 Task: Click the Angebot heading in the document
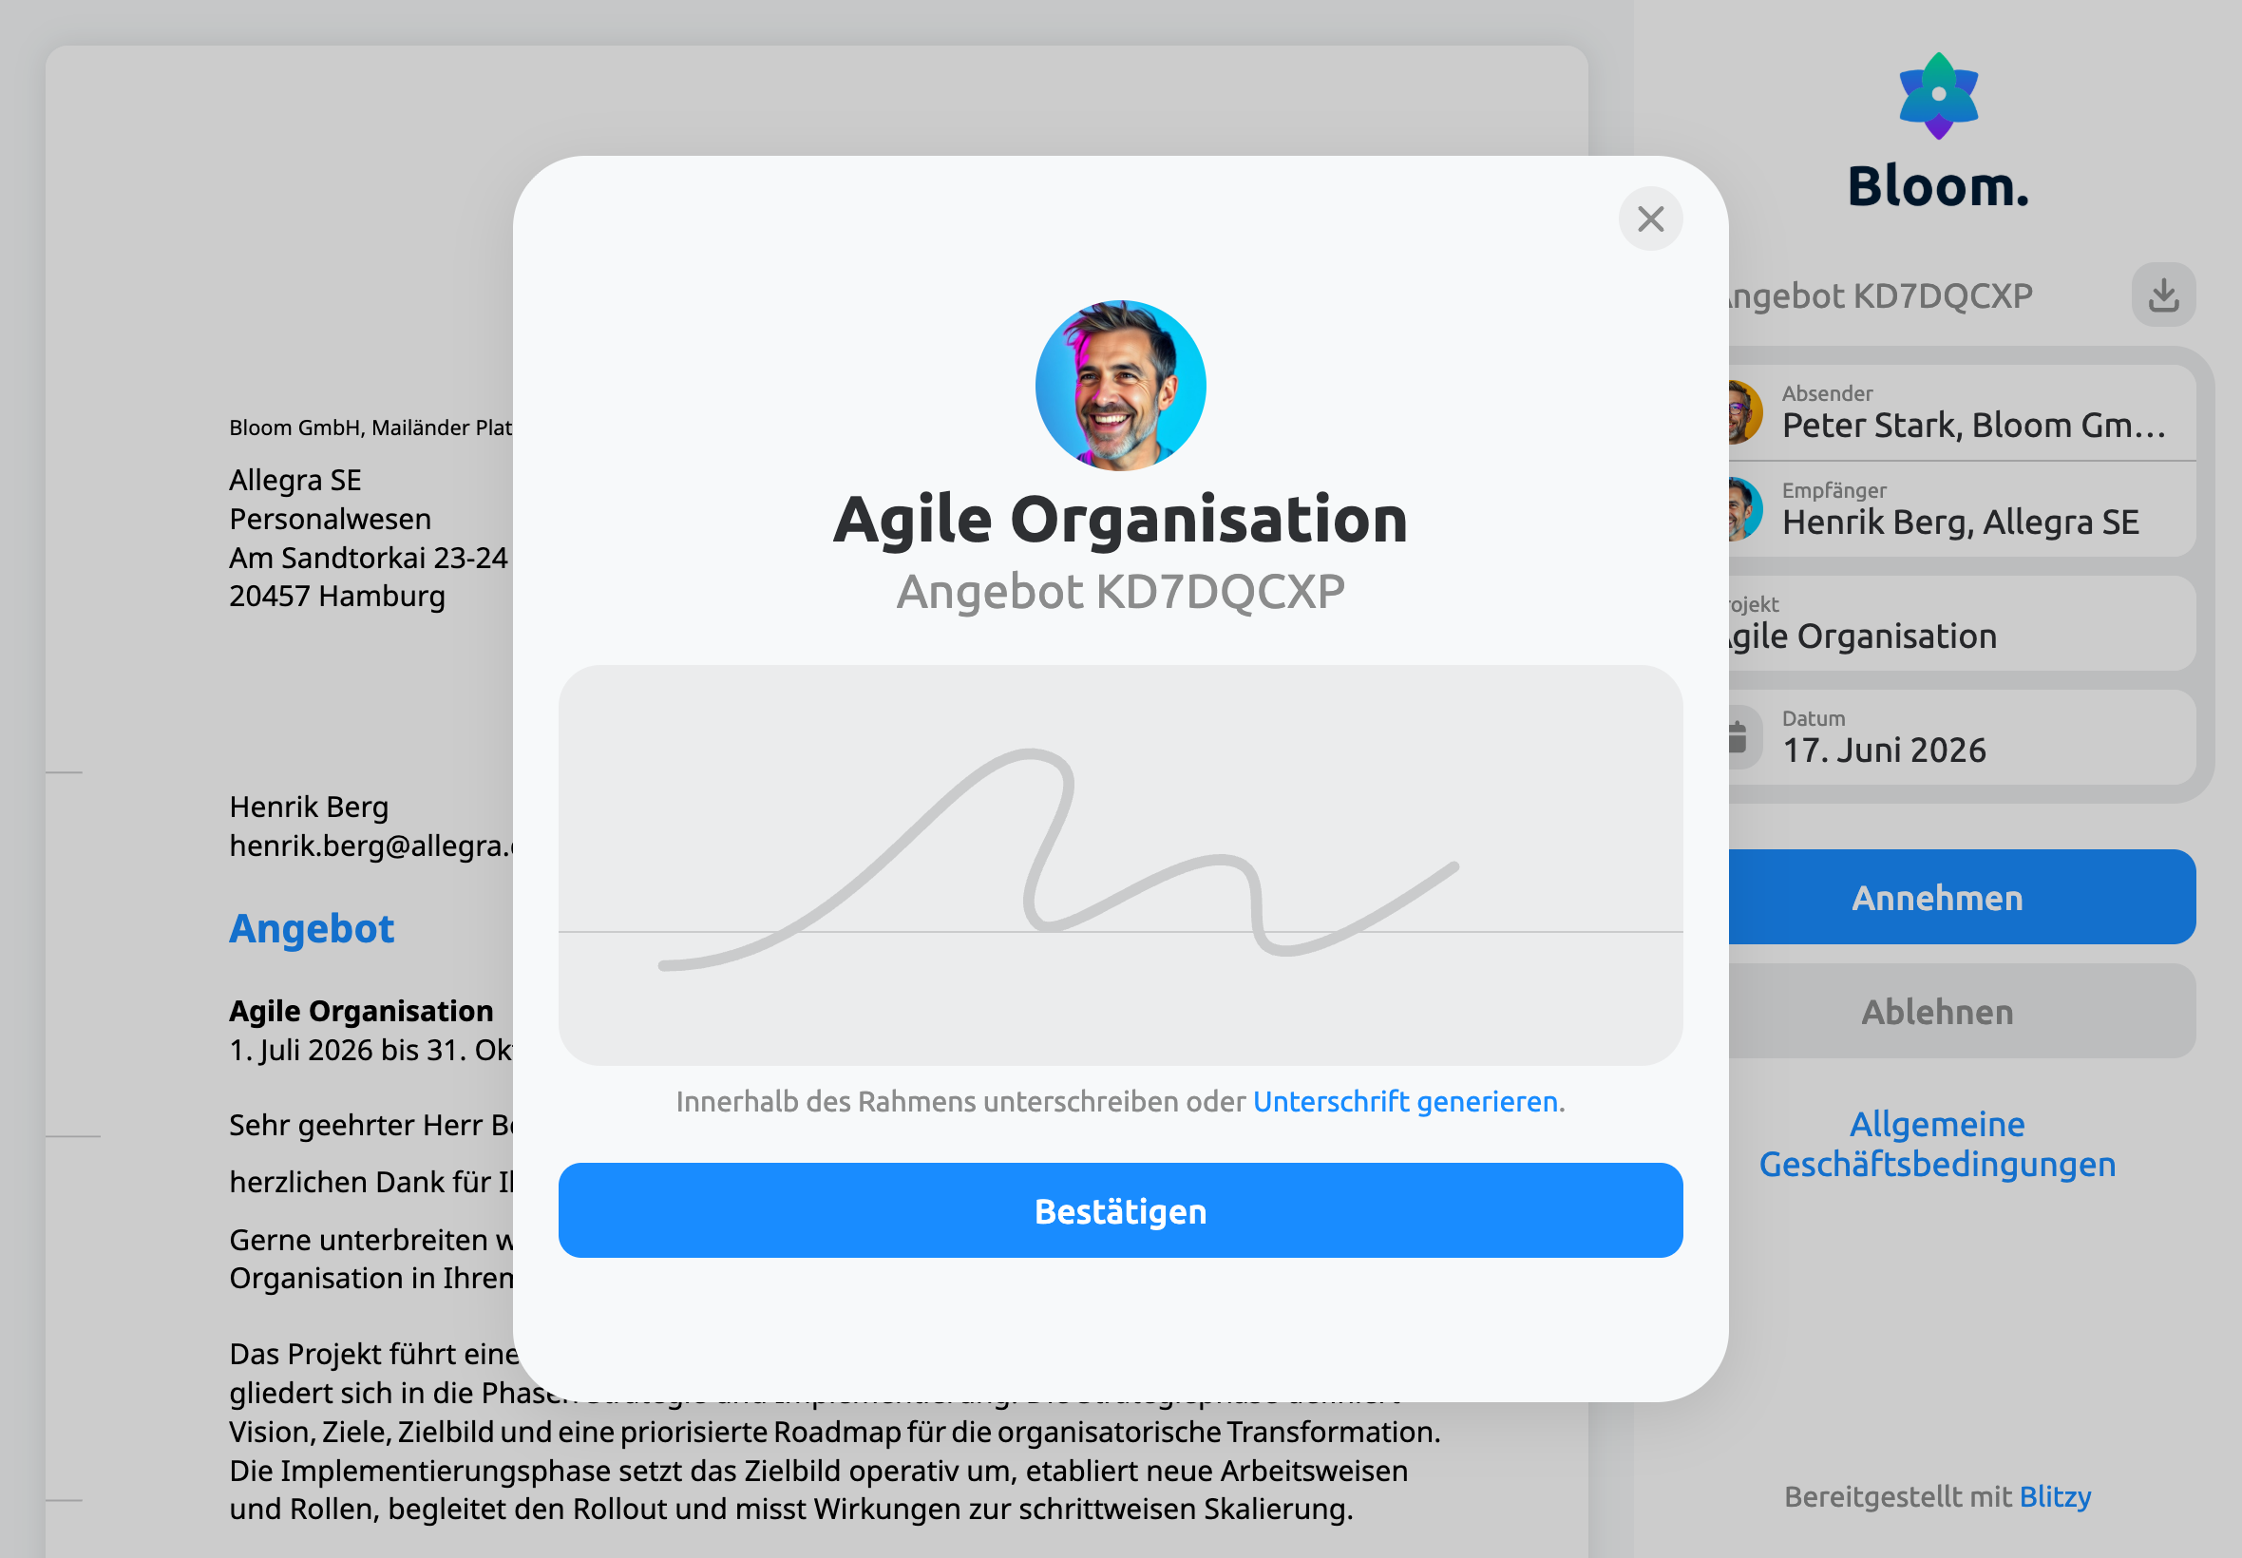click(x=312, y=927)
